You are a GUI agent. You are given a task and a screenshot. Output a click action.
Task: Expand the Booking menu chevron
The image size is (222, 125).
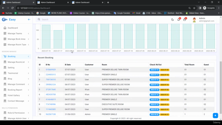[x=28, y=56]
